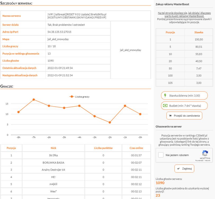
Task: Open reCAPTCHA Prywatność link
Action: click(x=199, y=161)
